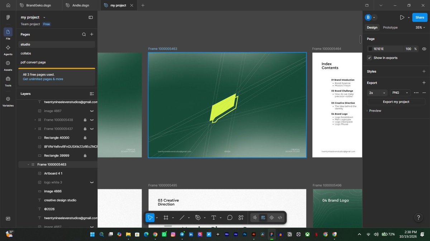Follow the Get unlimited pages & more link

click(x=43, y=79)
